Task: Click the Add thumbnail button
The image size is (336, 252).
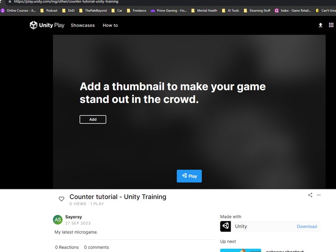Action: point(93,119)
